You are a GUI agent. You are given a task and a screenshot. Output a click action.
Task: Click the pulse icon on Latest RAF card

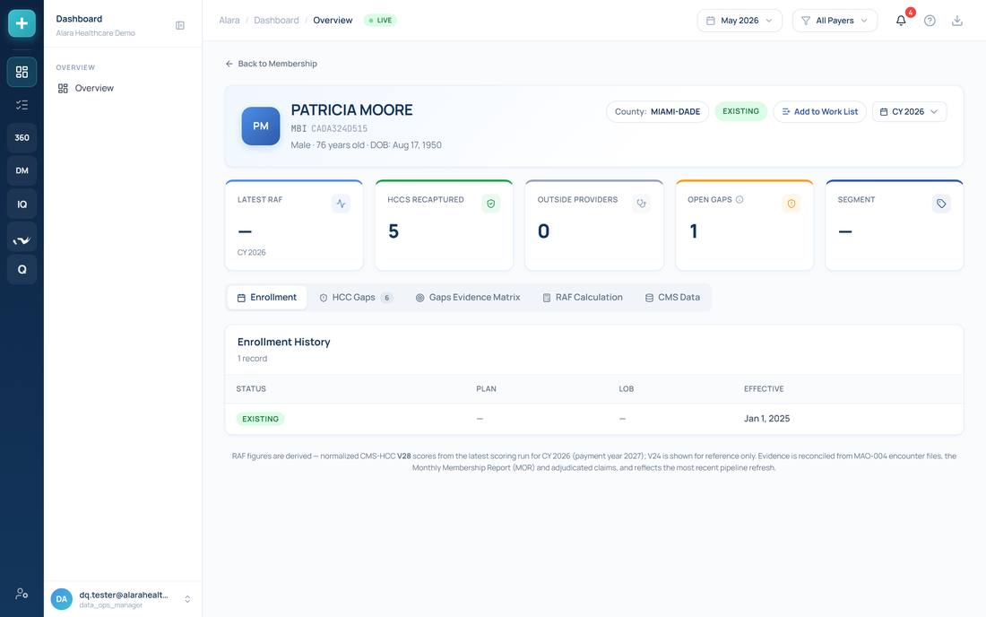341,204
